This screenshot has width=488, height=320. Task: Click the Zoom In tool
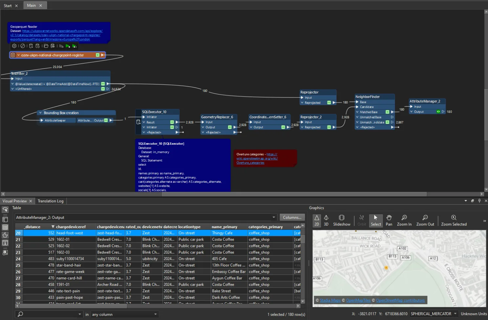404,220
